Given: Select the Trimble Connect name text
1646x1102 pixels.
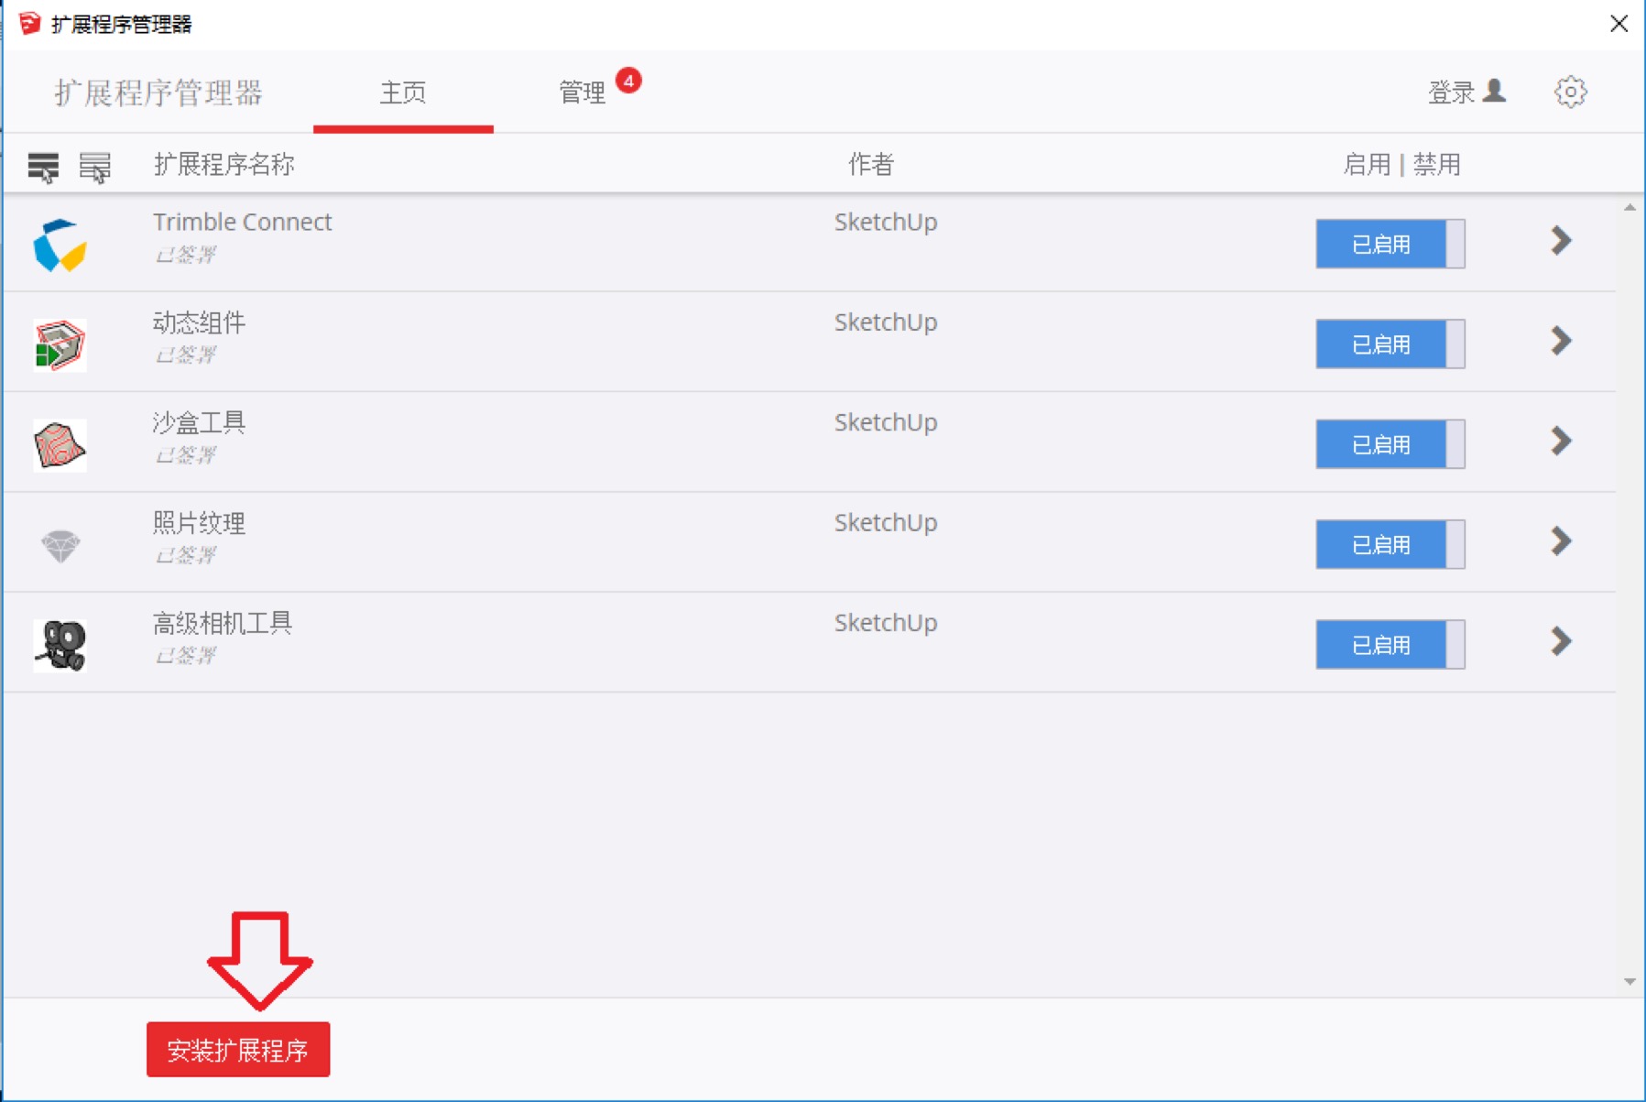Looking at the screenshot, I should [x=243, y=223].
